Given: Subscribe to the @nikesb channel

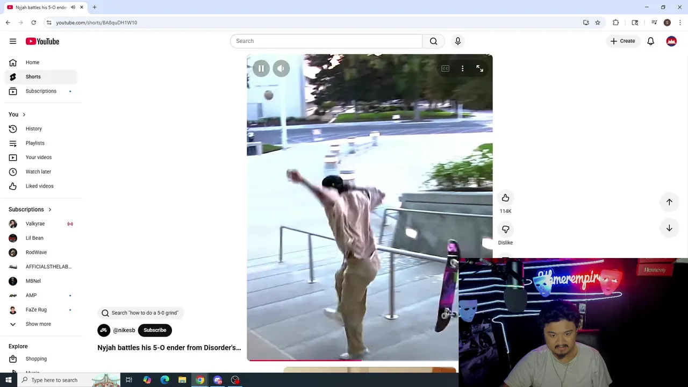Looking at the screenshot, I should [155, 330].
